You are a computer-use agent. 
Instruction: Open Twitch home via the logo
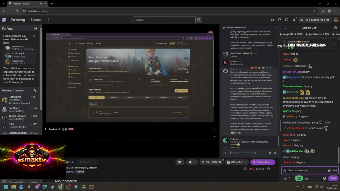click(4, 20)
